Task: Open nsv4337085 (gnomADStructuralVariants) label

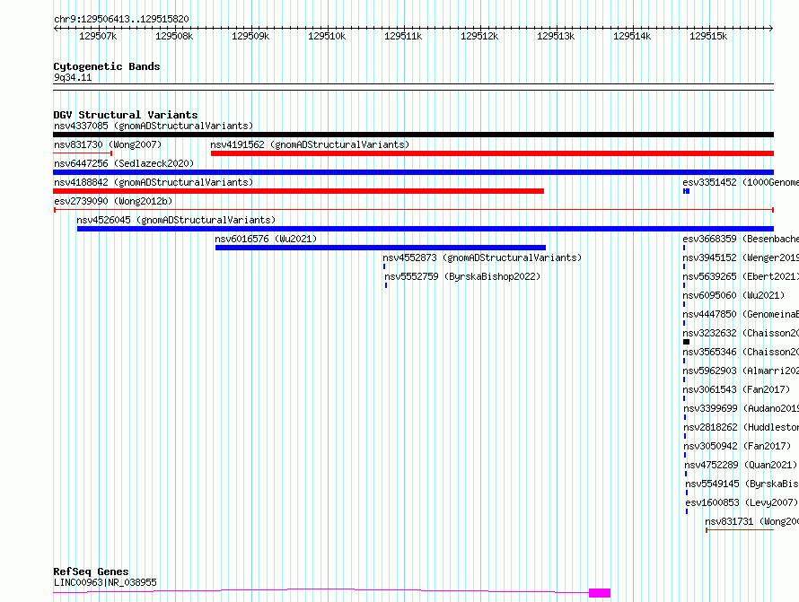Action: pyautogui.click(x=154, y=126)
